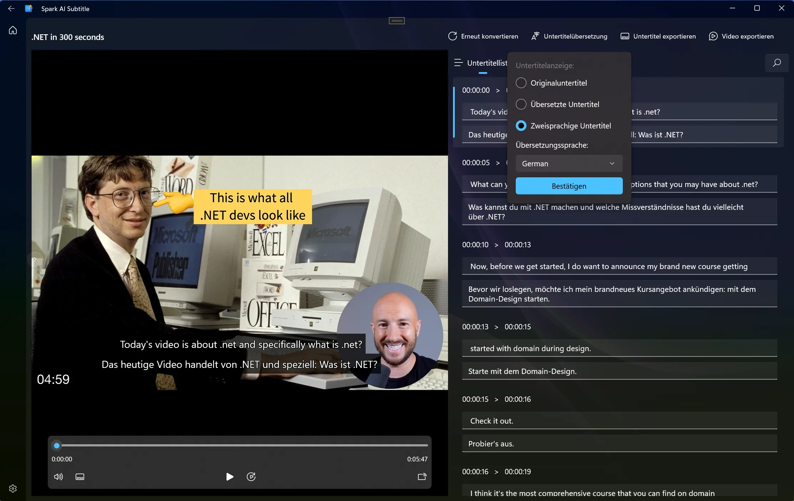Click the replay loop icon

click(251, 477)
